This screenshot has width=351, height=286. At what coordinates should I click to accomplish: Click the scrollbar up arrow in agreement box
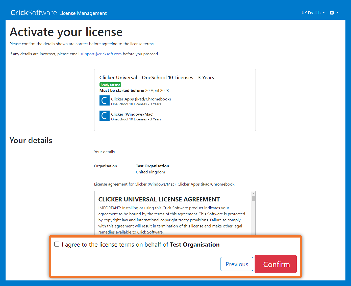point(253,194)
